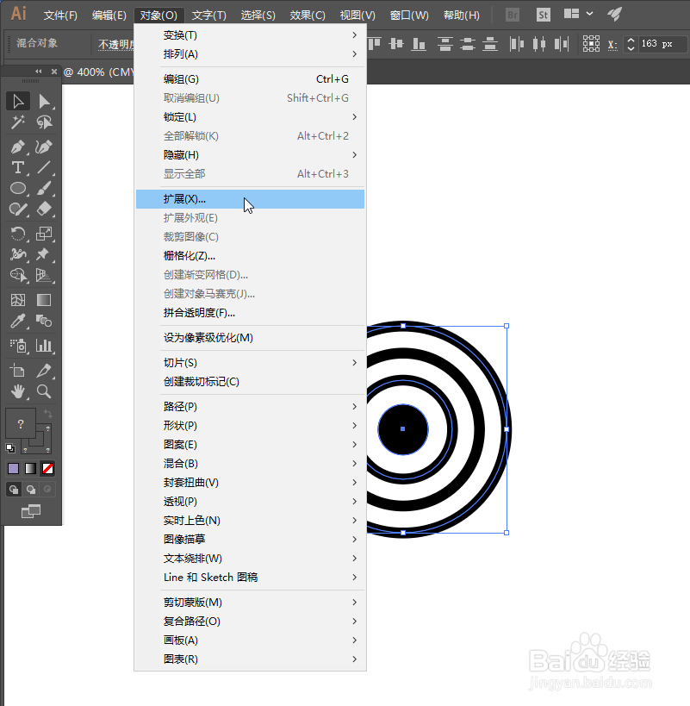Select the Curvature tool

pos(44,147)
